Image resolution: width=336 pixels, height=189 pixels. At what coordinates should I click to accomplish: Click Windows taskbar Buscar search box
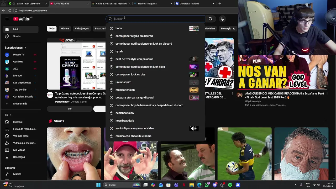point(123,185)
